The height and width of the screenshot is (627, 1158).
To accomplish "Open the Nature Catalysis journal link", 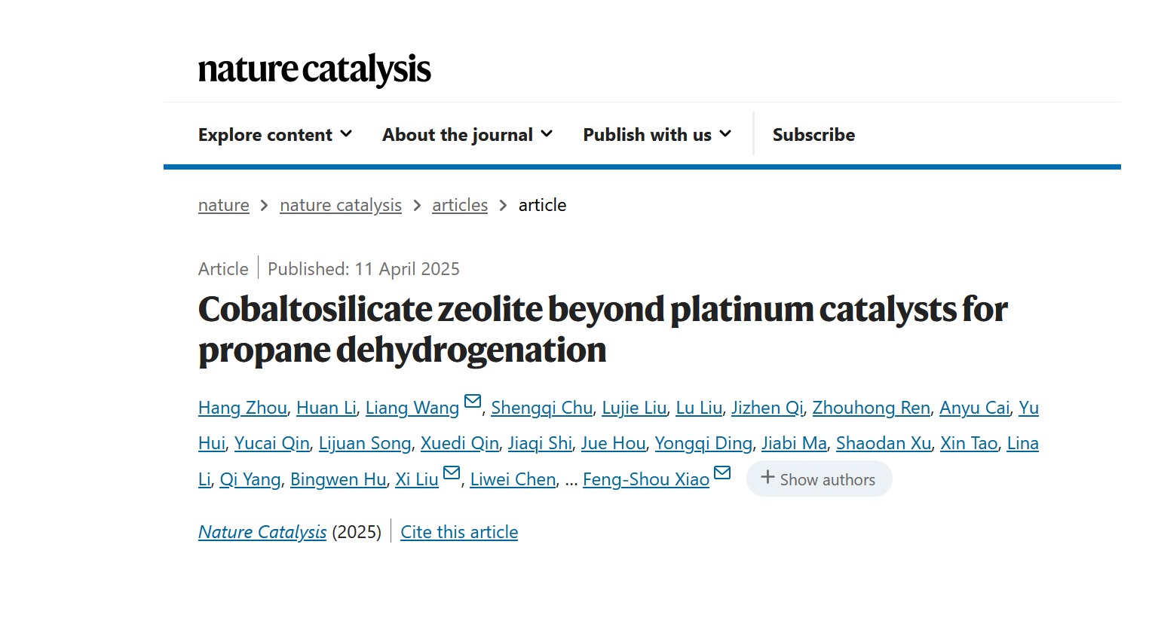I will (x=262, y=532).
